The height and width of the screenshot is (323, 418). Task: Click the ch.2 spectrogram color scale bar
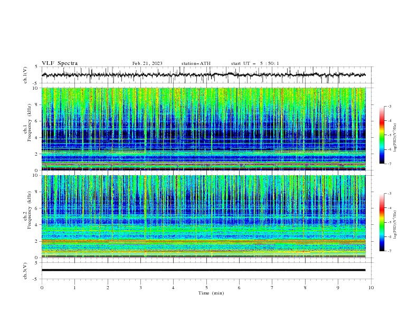click(382, 222)
